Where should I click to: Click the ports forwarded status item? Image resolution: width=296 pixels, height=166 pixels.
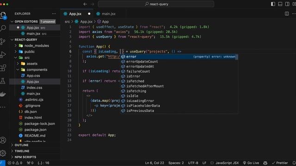tap(30, 163)
